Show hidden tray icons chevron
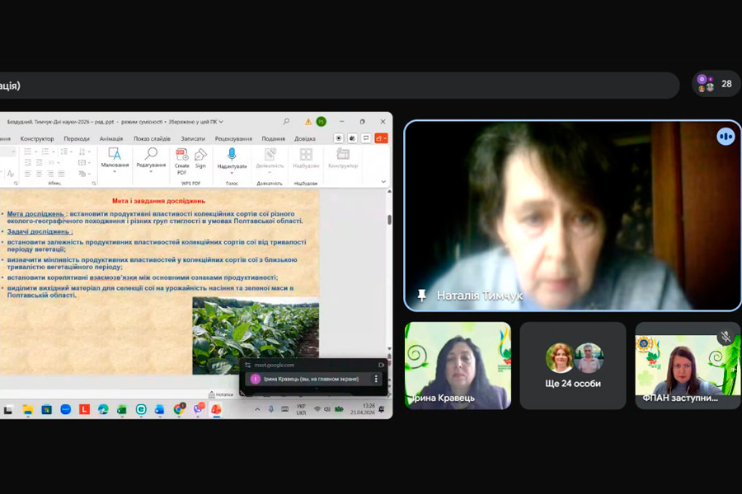The image size is (742, 494). [257, 409]
